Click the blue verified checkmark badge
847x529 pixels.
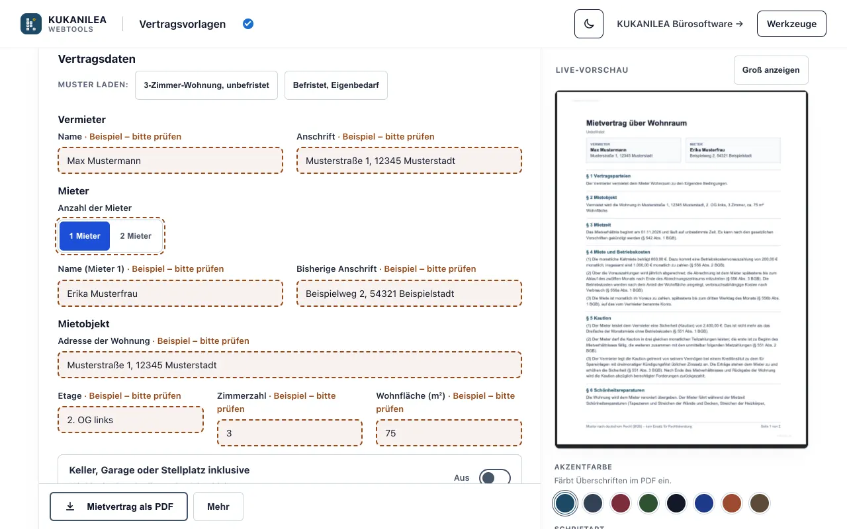pyautogui.click(x=248, y=24)
